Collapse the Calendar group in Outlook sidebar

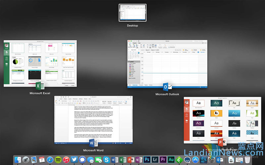coord(128,62)
